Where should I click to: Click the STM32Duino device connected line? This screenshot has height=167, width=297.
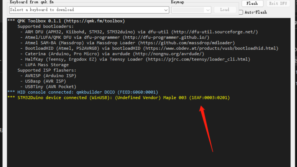(x=118, y=98)
